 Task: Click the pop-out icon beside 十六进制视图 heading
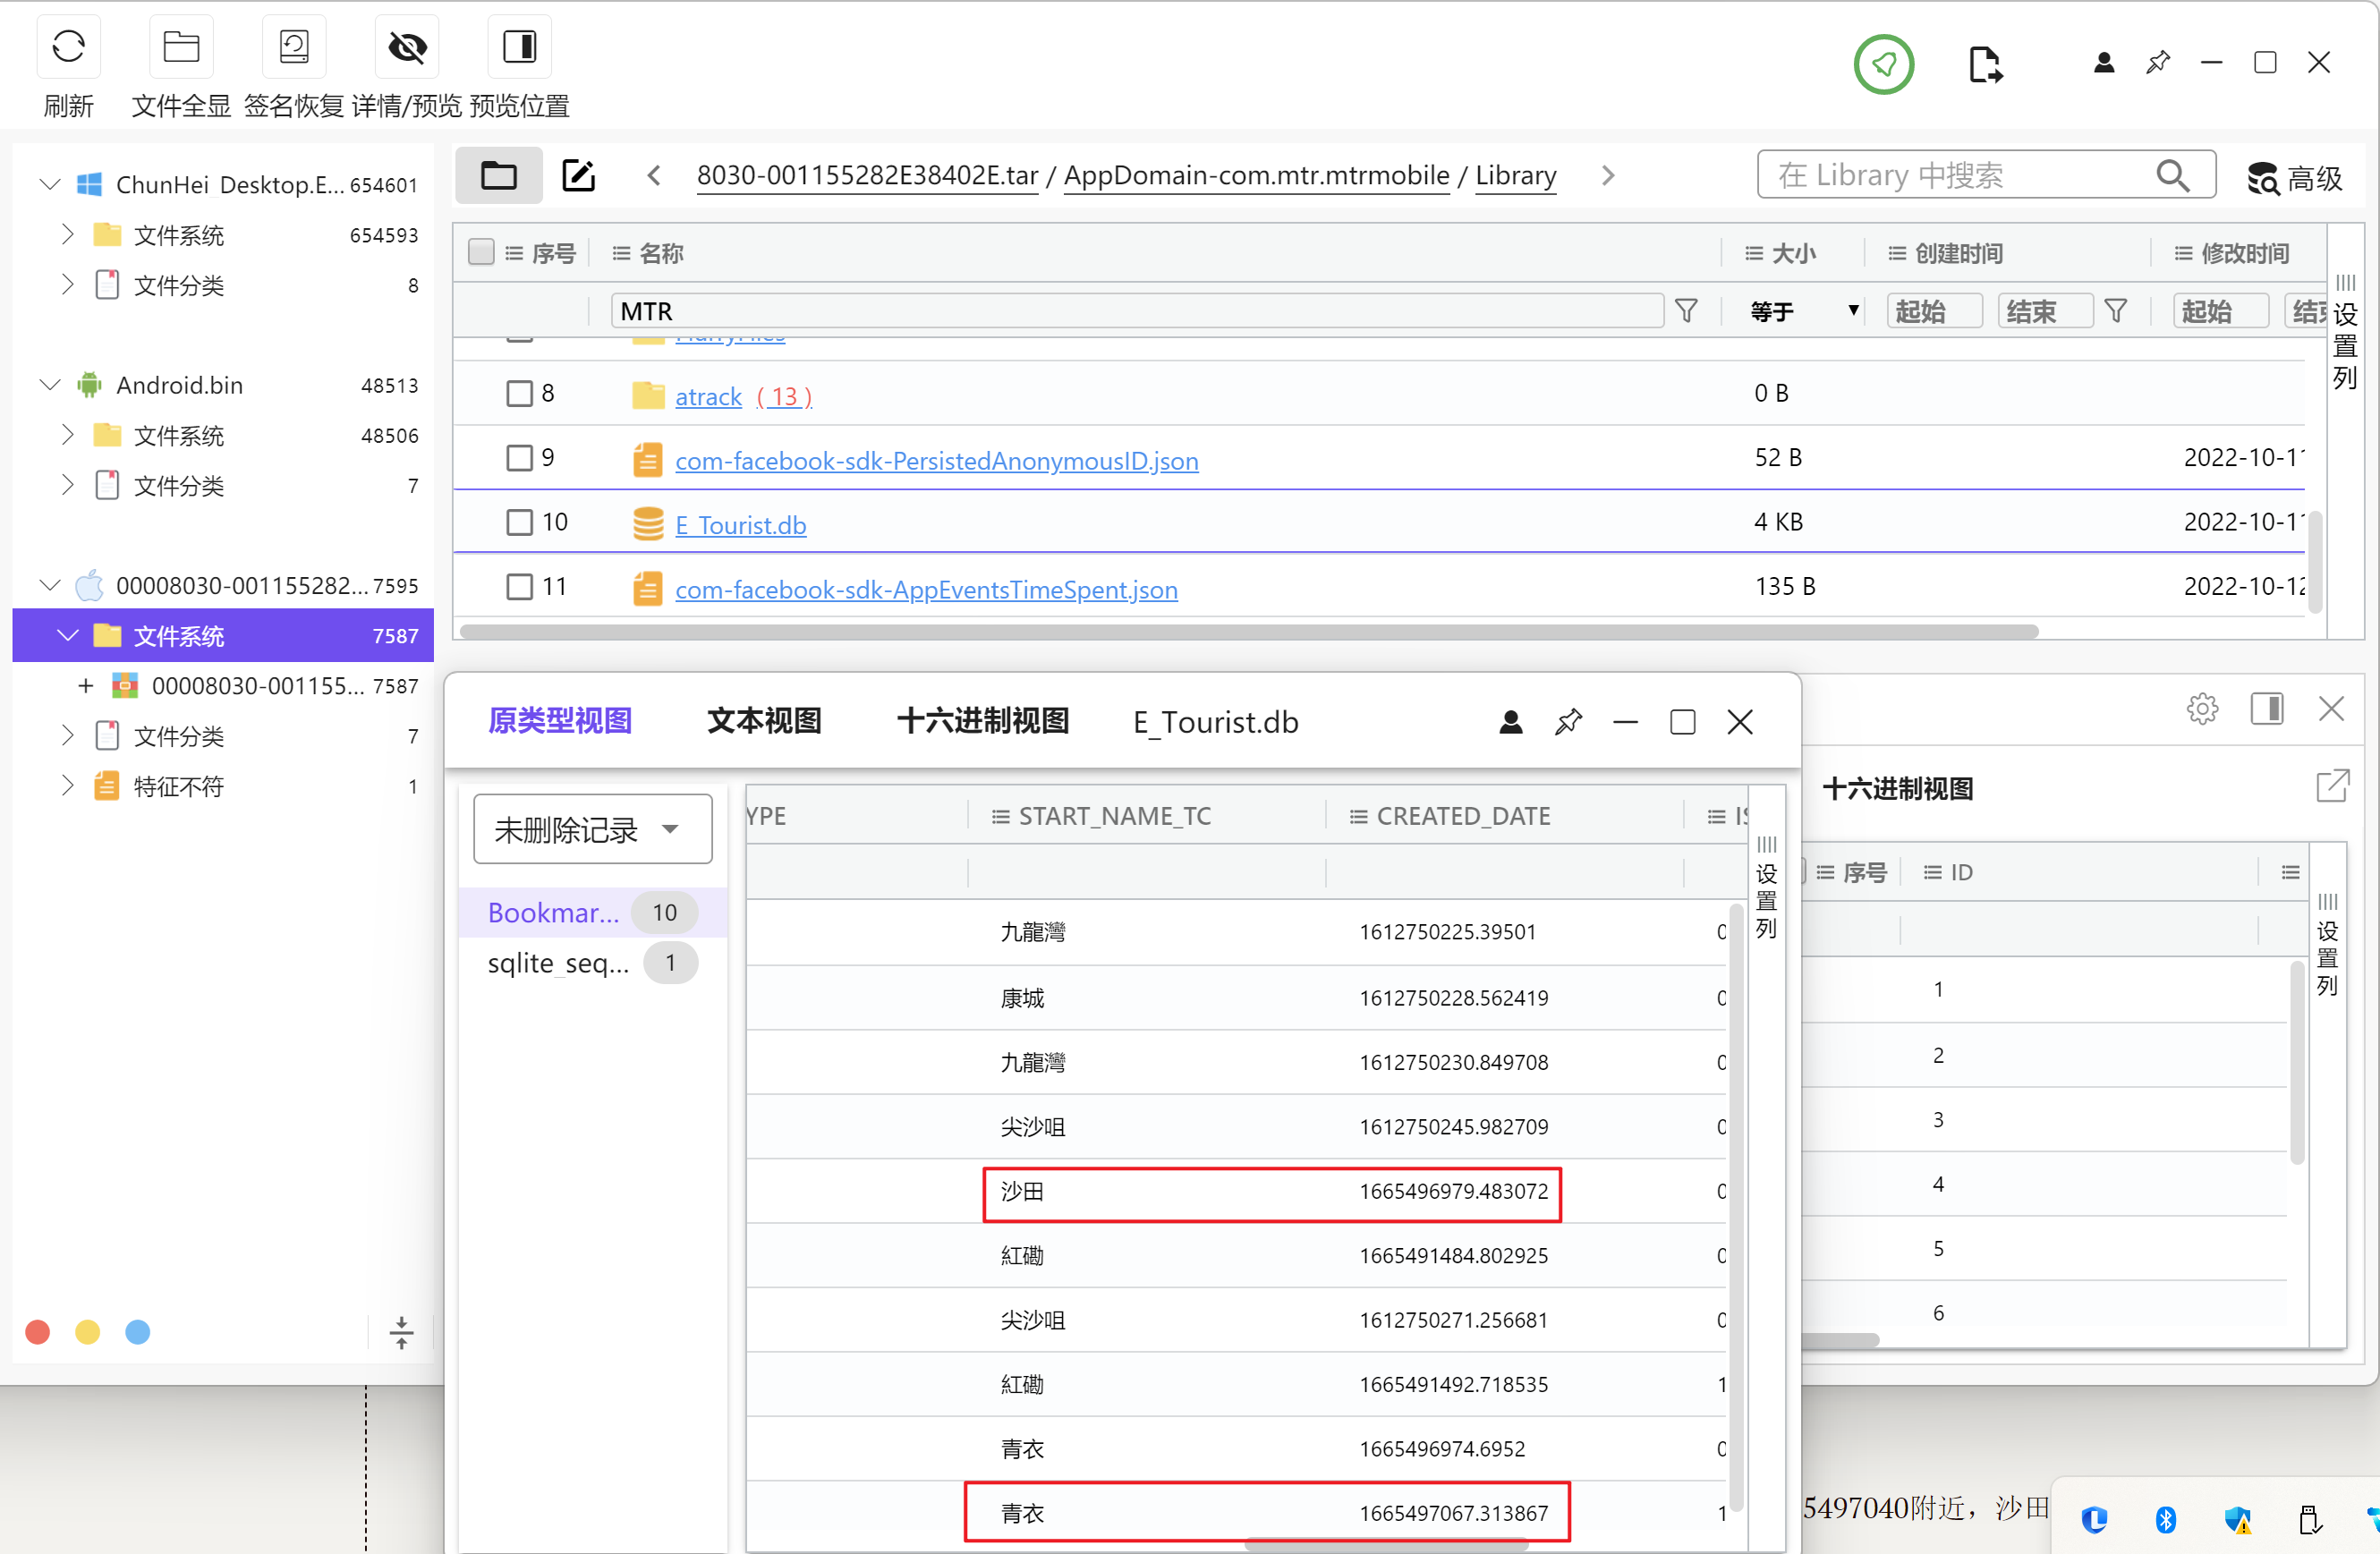[2332, 786]
